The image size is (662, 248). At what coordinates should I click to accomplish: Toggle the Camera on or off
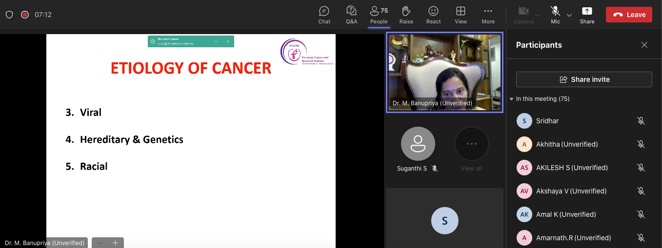click(x=523, y=15)
